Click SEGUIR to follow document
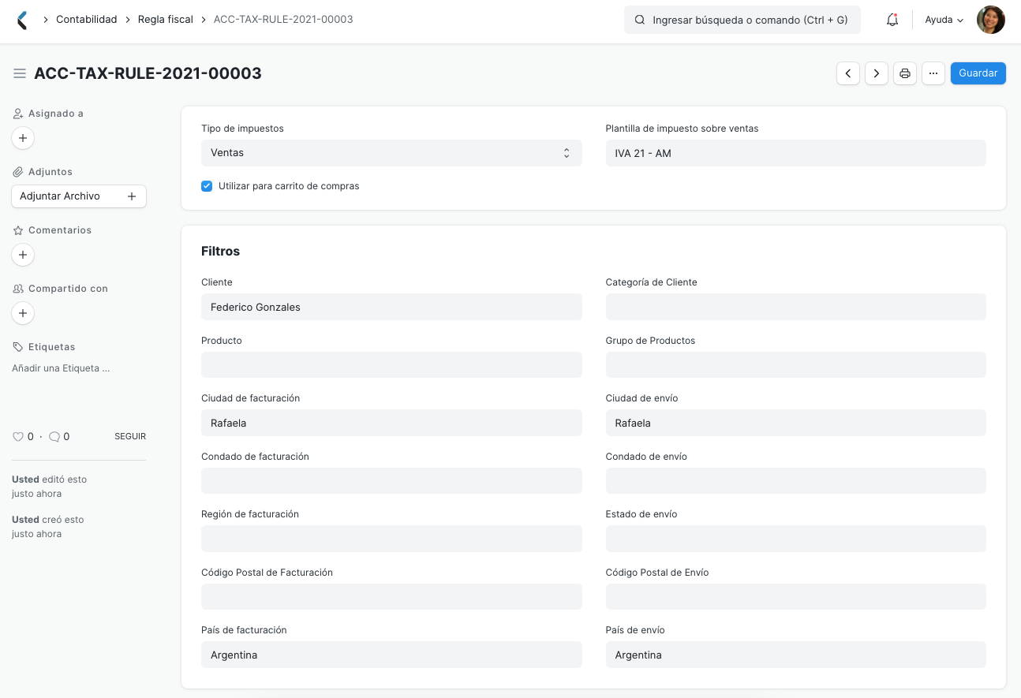 tap(130, 436)
